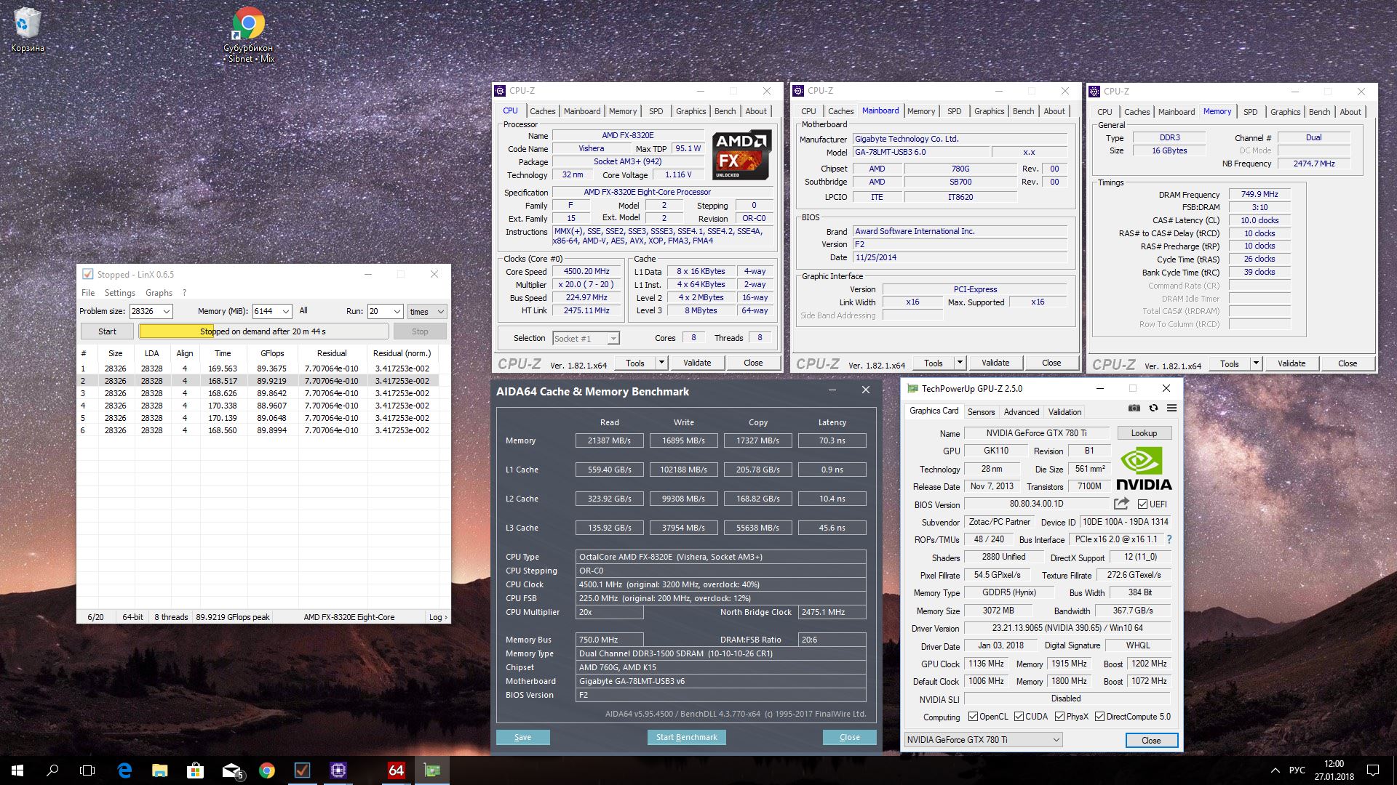Toggle the UEFI checkbox
1397x785 pixels.
click(1142, 504)
